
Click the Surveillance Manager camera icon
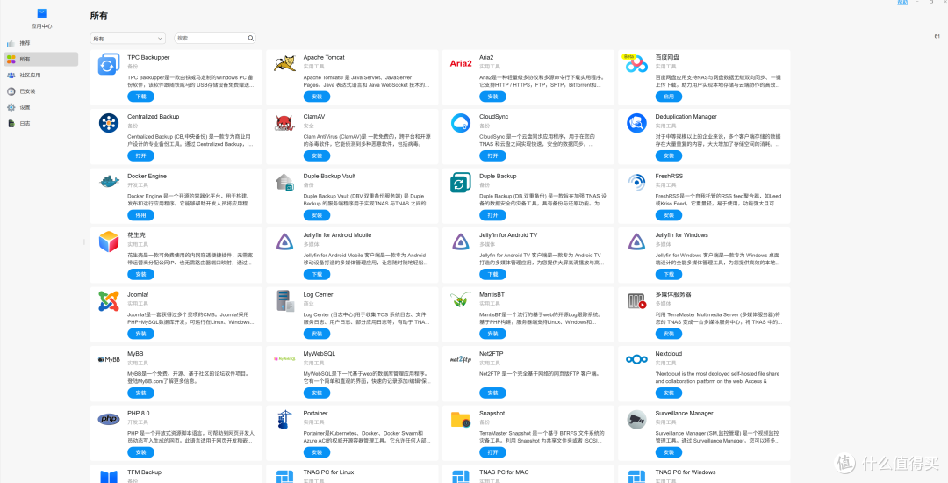(x=636, y=419)
